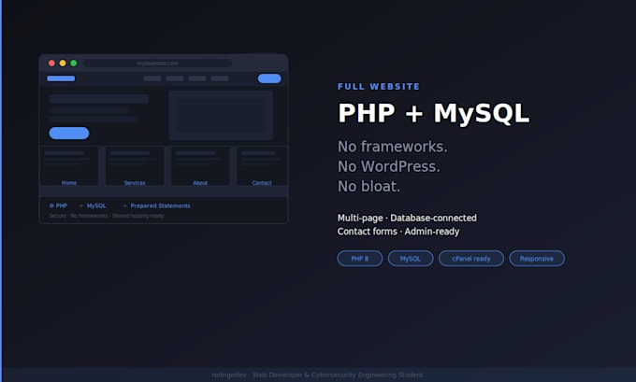This screenshot has width=636, height=382.
Task: Click the MySQL label in mockup footer
Action: tap(96, 205)
